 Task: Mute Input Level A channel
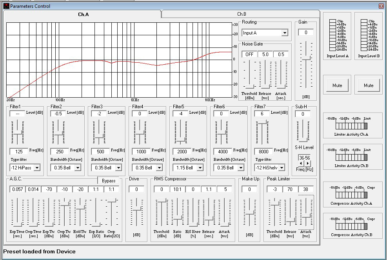337,85
